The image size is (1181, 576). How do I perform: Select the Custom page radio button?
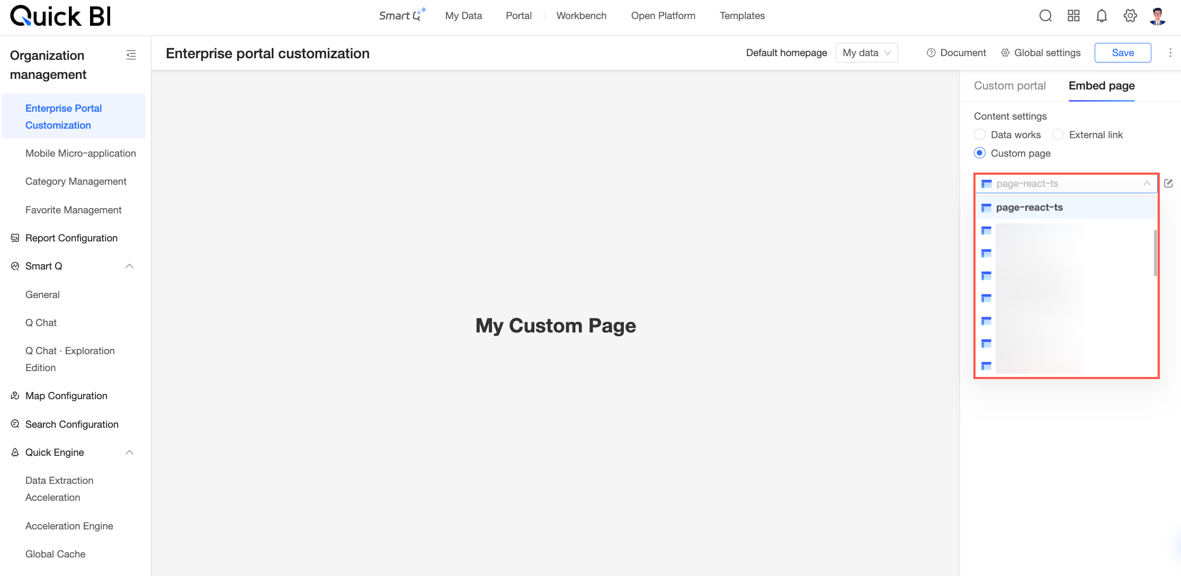[980, 153]
